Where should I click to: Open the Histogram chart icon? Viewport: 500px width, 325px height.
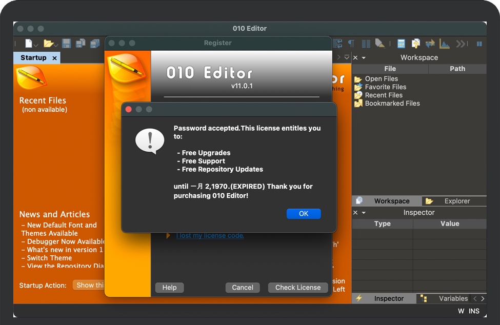coord(444,44)
